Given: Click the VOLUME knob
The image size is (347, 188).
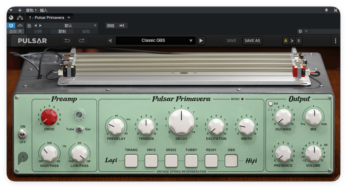Looking at the screenshot, I should pyautogui.click(x=313, y=153).
